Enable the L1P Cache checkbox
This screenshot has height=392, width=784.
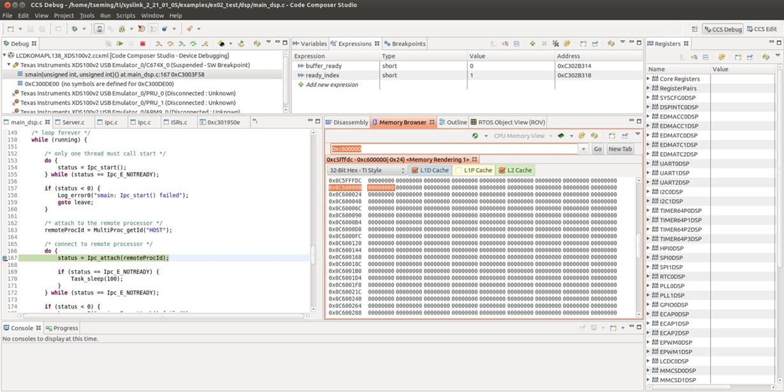click(x=458, y=171)
